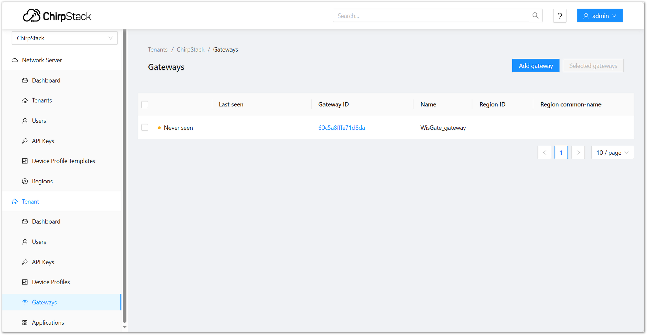647x335 pixels.
Task: Click the Applications grid icon
Action: coord(25,323)
